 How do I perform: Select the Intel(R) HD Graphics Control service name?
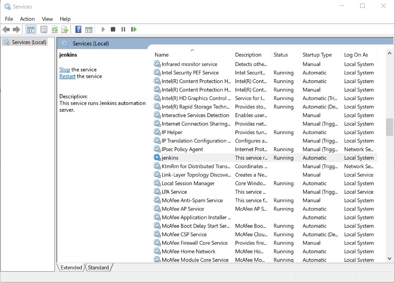tap(196, 98)
